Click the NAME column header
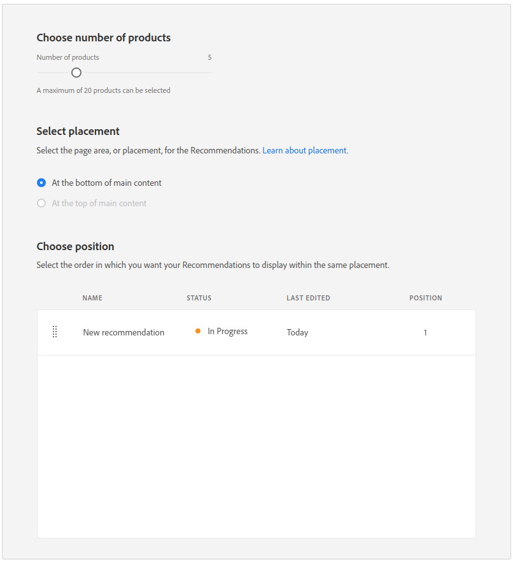 click(92, 298)
